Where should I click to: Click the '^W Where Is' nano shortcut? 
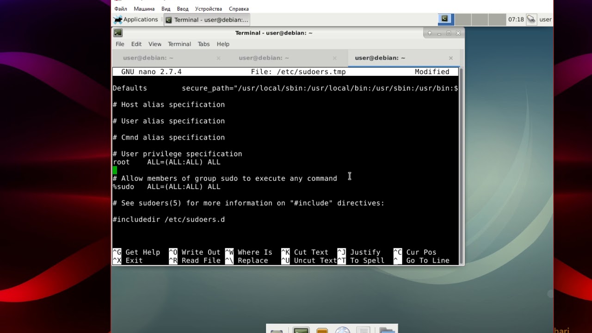coord(249,252)
